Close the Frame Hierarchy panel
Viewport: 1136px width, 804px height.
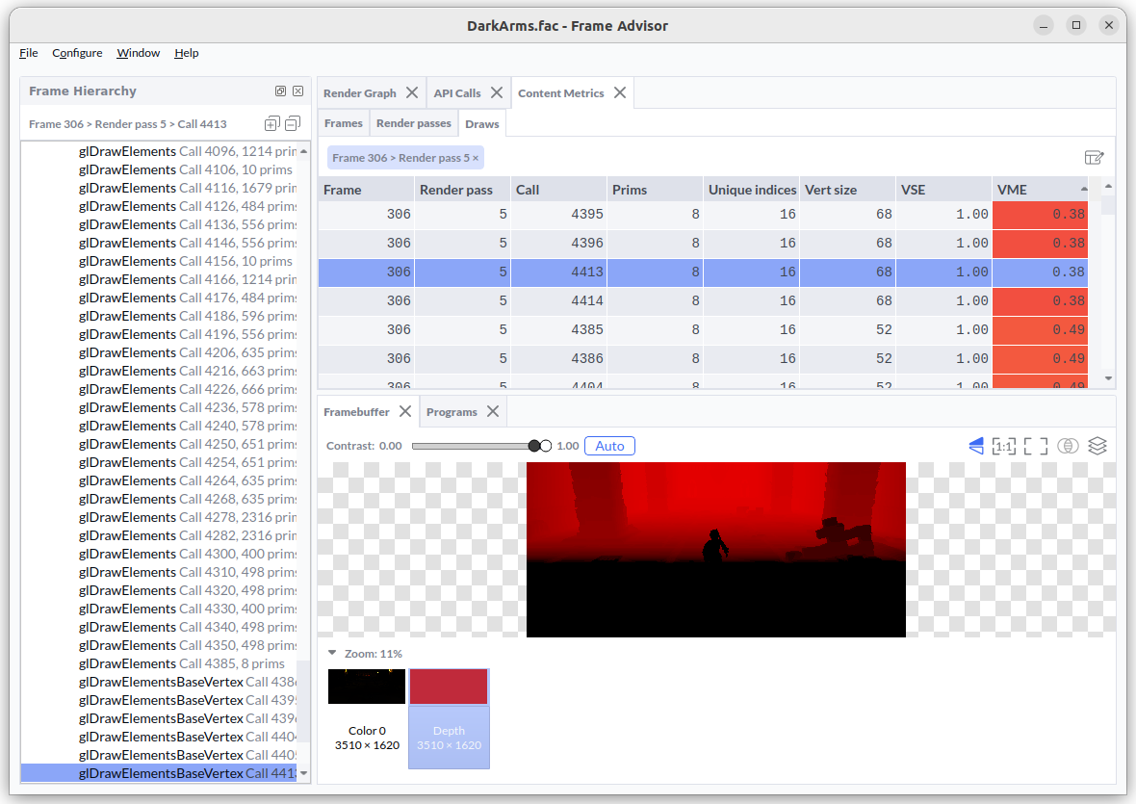(x=297, y=91)
